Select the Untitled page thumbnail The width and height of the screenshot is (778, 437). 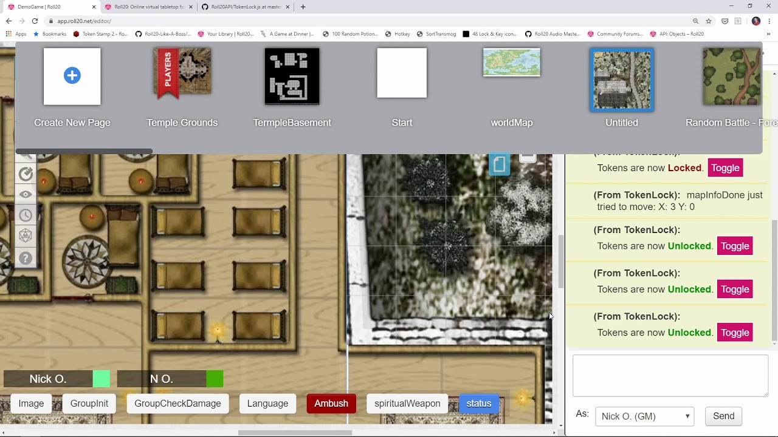(x=622, y=80)
